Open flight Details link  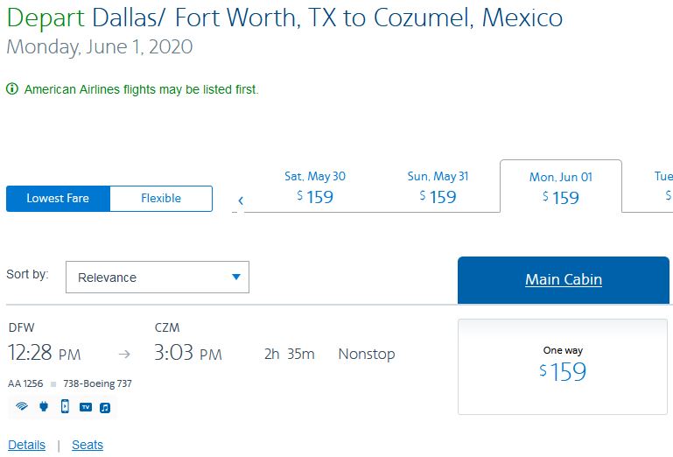(x=26, y=445)
